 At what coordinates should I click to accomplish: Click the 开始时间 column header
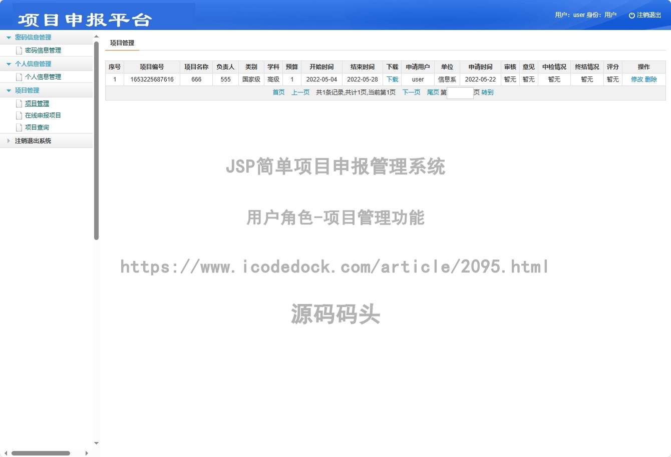tap(321, 67)
